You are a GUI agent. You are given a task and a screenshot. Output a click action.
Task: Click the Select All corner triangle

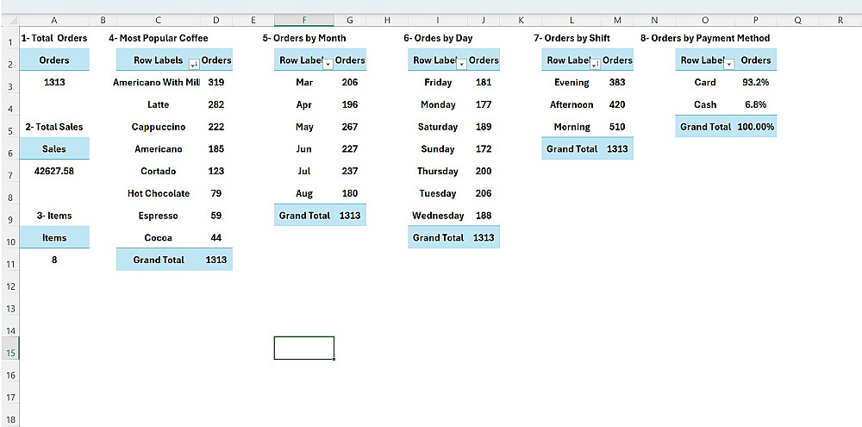coord(9,21)
